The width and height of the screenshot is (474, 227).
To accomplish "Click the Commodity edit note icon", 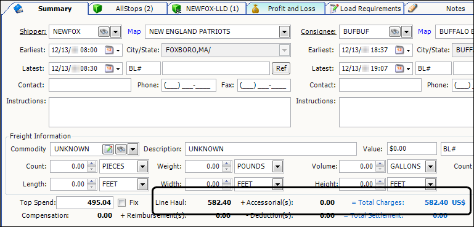I will (x=108, y=149).
